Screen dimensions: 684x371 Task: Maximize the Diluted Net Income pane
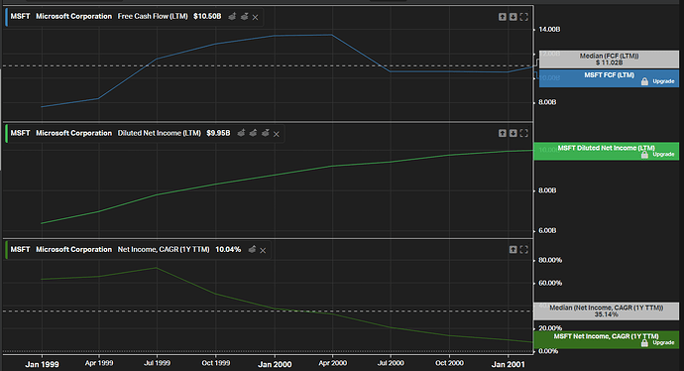524,133
